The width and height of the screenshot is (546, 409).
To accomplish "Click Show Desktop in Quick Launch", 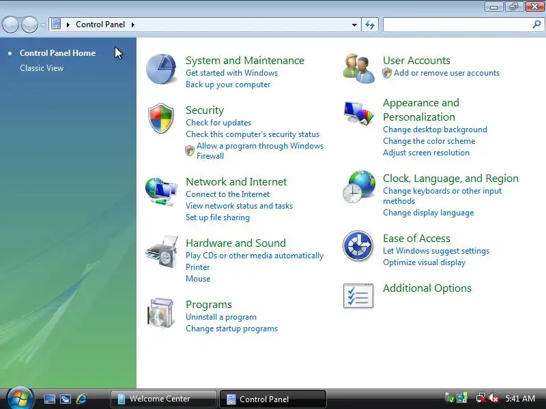I will 49,399.
